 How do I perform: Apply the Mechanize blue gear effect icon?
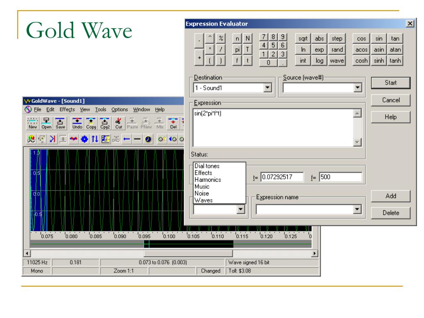84,139
